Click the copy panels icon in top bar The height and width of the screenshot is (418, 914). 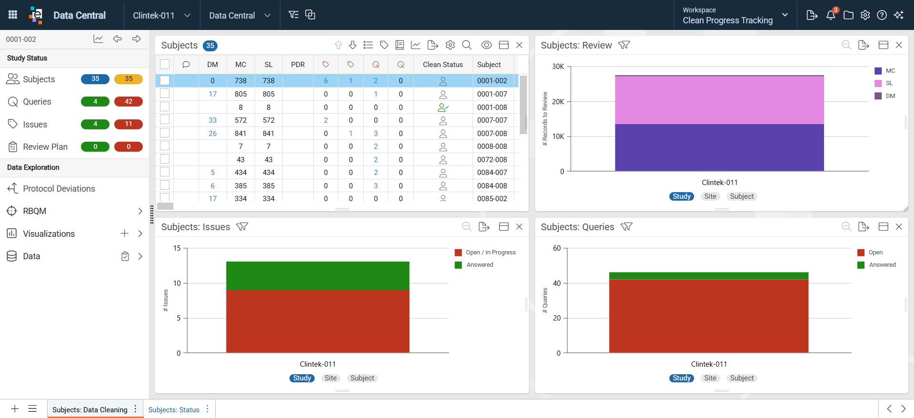pyautogui.click(x=310, y=15)
